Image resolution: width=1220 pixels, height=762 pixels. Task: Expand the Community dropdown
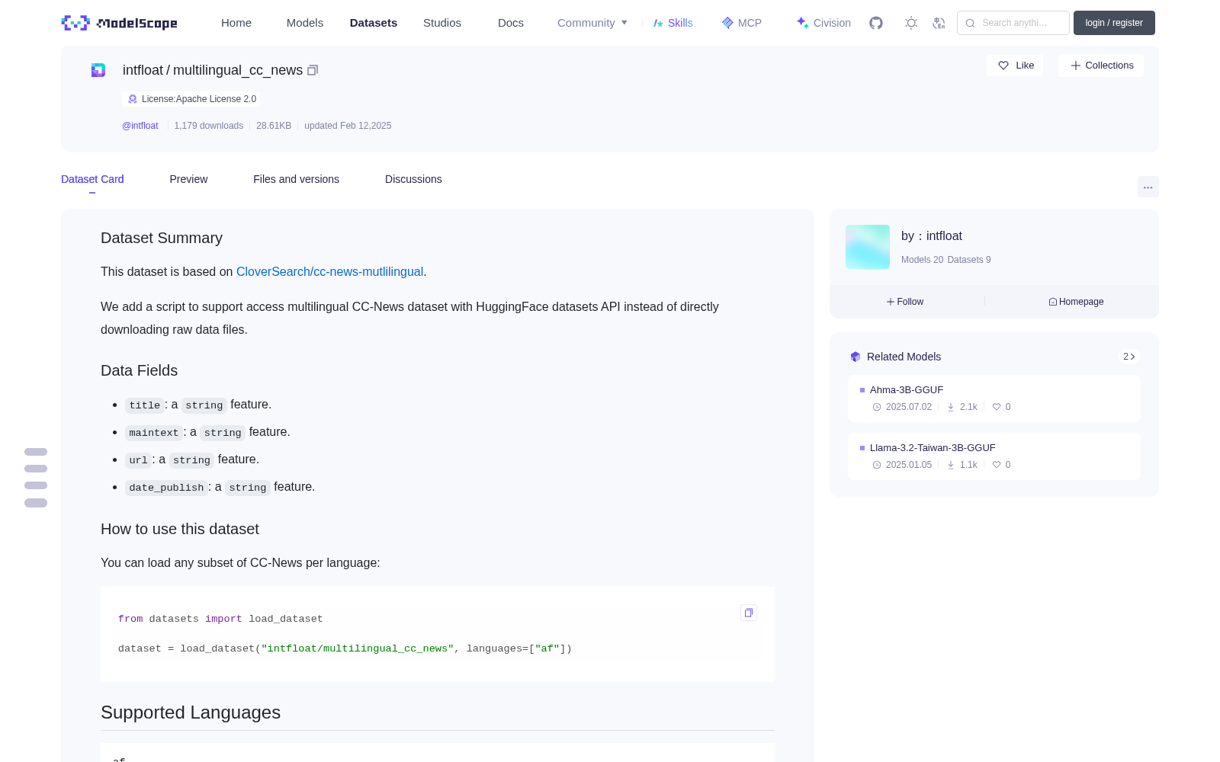pyautogui.click(x=592, y=23)
